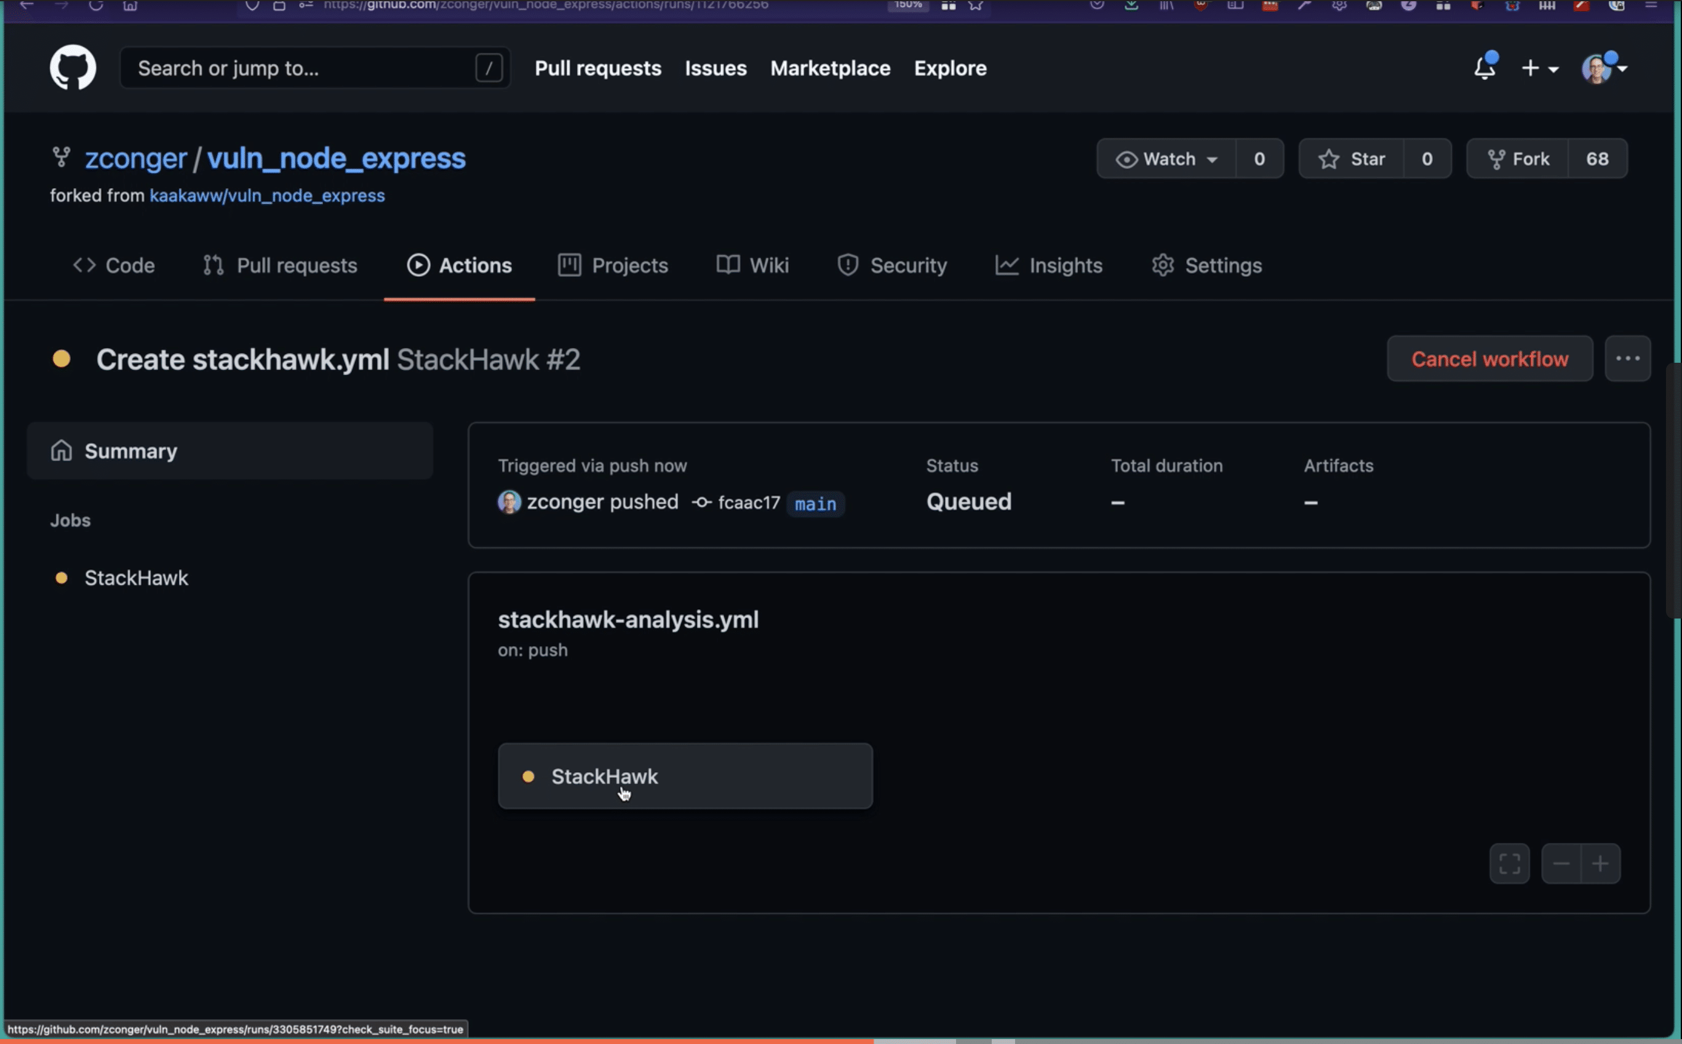
Task: Click the stackhawk-analysis.yml heading
Action: (x=628, y=619)
